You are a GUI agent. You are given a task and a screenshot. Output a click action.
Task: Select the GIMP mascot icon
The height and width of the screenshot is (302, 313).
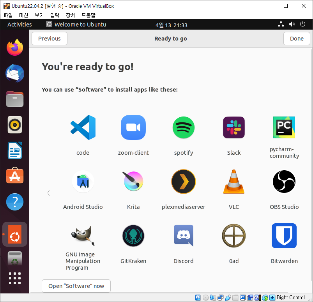pyautogui.click(x=83, y=235)
